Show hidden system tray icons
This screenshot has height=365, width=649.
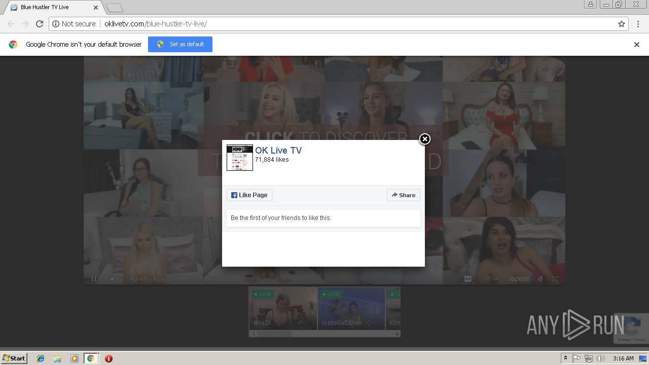(565, 358)
